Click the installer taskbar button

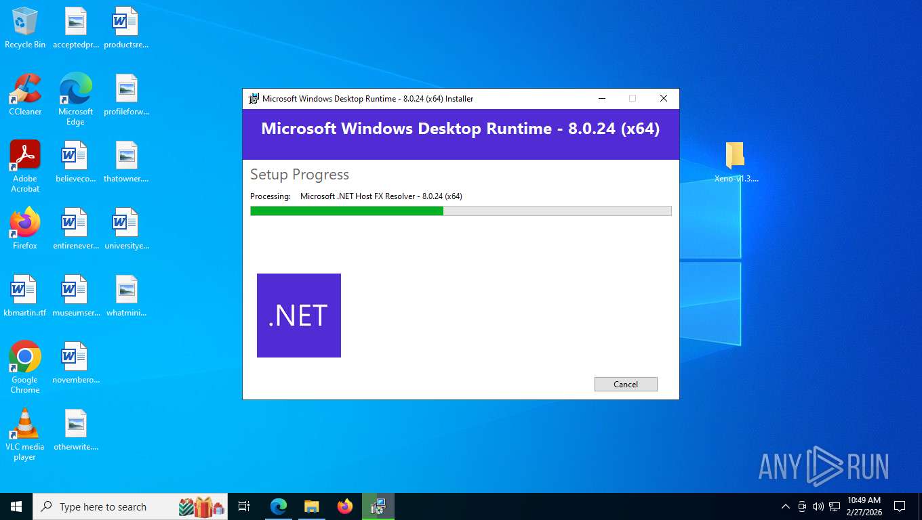(x=378, y=506)
